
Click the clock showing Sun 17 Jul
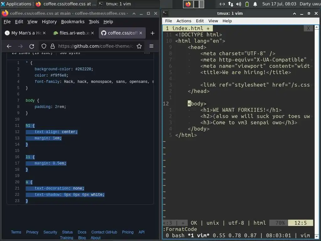pyautogui.click(x=279, y=4)
